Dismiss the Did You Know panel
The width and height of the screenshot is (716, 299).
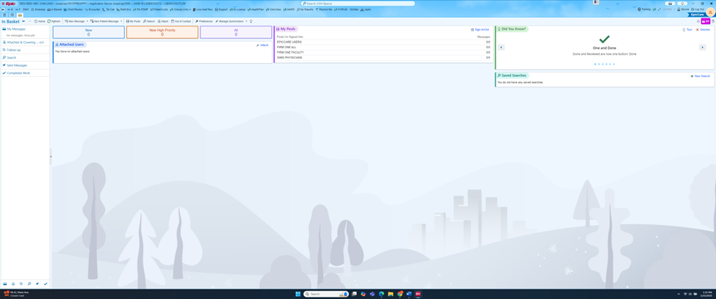[x=704, y=30]
